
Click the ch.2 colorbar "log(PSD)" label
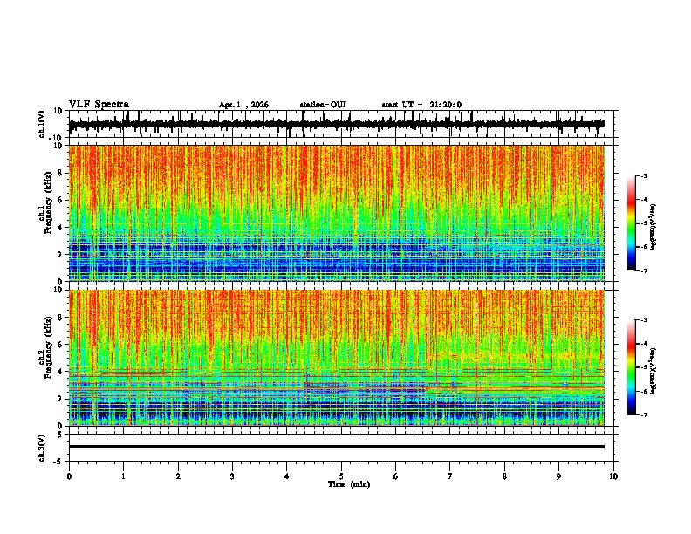coord(653,371)
